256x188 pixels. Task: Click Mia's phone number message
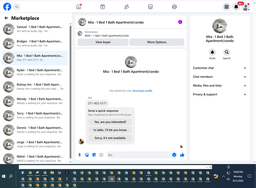coord(97,103)
